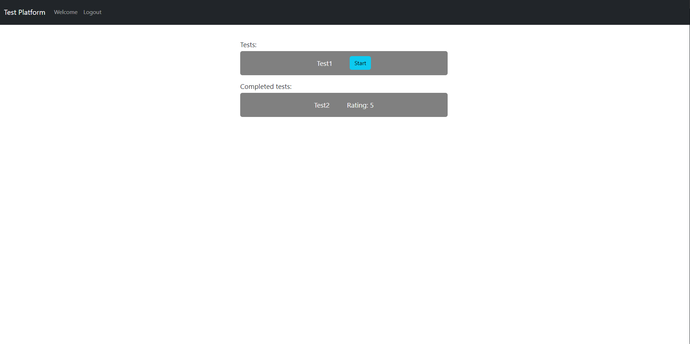
Task: Click the Test Platform brand title
Action: 24,12
